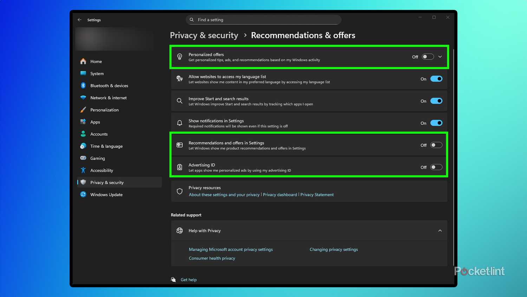The width and height of the screenshot is (527, 297).
Task: Disable Improve Start and search results
Action: (x=436, y=101)
